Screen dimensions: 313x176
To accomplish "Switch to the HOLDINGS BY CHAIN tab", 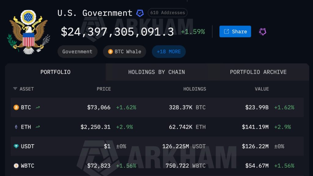I will click(156, 72).
